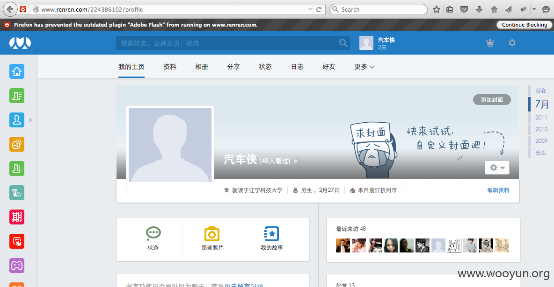Click the large profile avatar picture
This screenshot has height=287, width=554.
point(170,145)
